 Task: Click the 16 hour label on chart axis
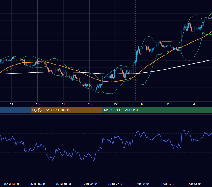(x=38, y=104)
